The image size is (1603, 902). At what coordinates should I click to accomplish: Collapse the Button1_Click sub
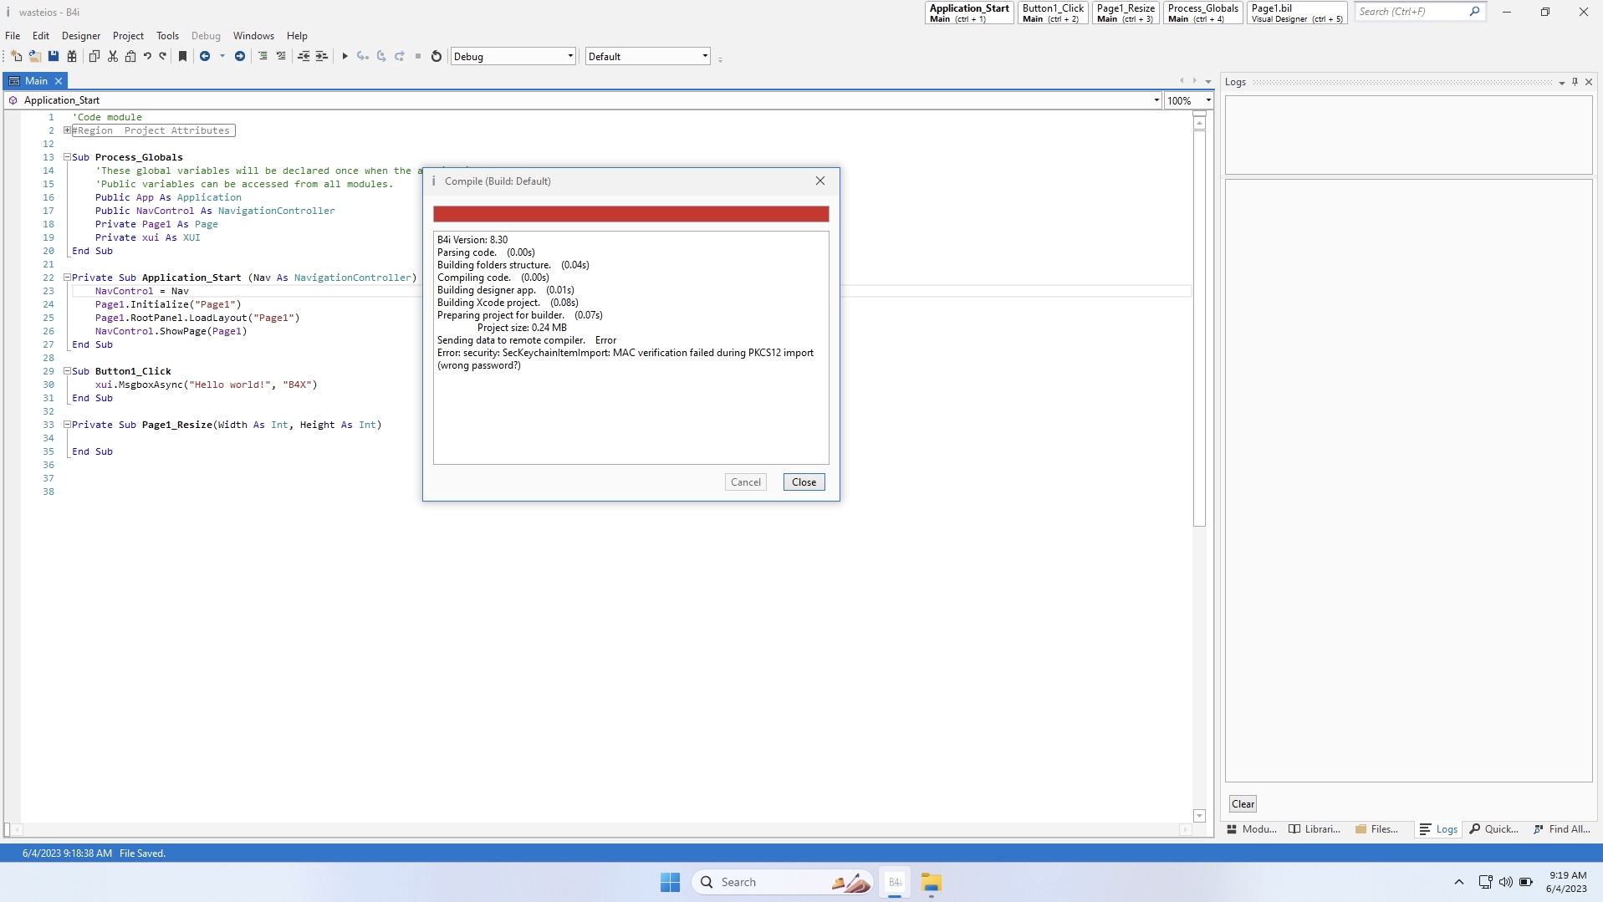tap(67, 371)
